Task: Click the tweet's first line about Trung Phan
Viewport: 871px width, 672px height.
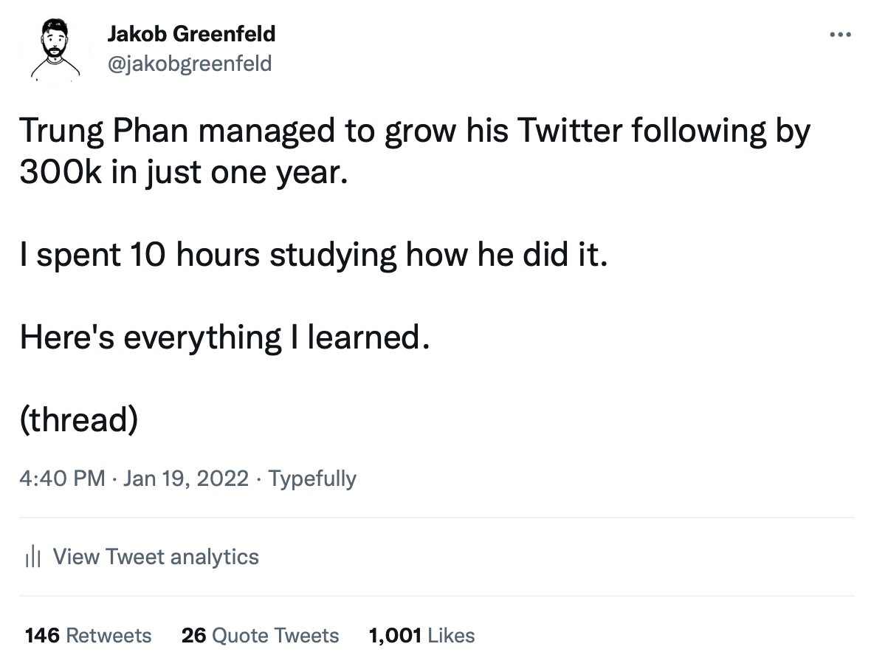Action: pos(416,131)
